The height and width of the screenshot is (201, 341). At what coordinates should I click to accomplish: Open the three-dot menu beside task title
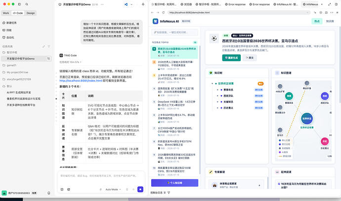tap(102, 4)
